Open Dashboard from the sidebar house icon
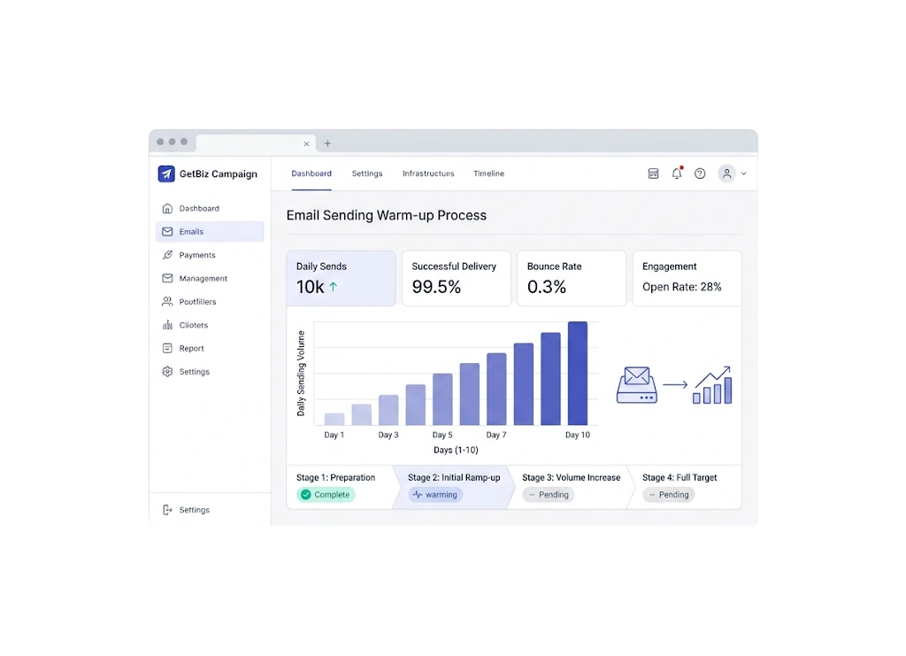This screenshot has height=656, width=906. [167, 208]
